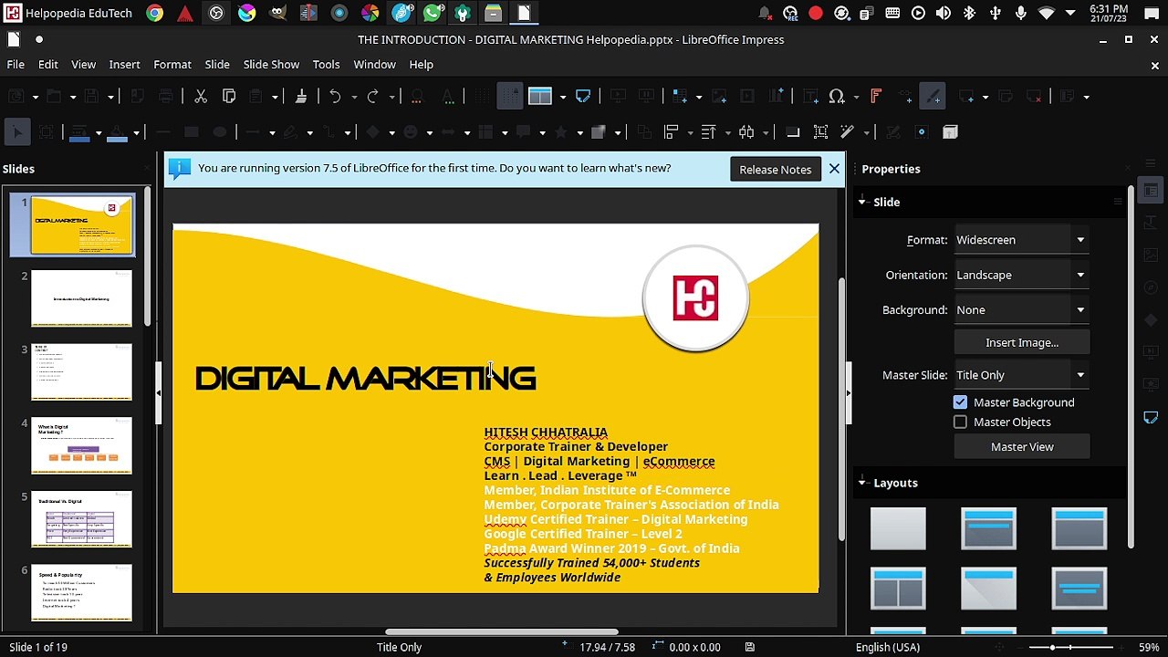Collapse the Slide section in Properties
Screen dimensions: 1168x657
pos(861,202)
